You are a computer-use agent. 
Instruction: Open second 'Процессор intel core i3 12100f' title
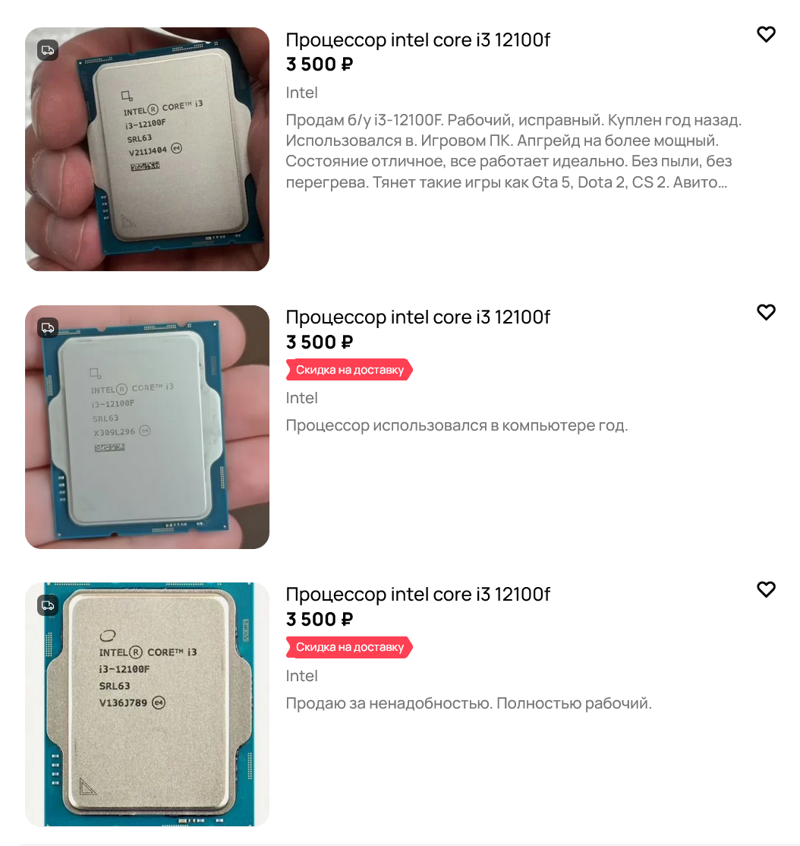click(x=417, y=317)
